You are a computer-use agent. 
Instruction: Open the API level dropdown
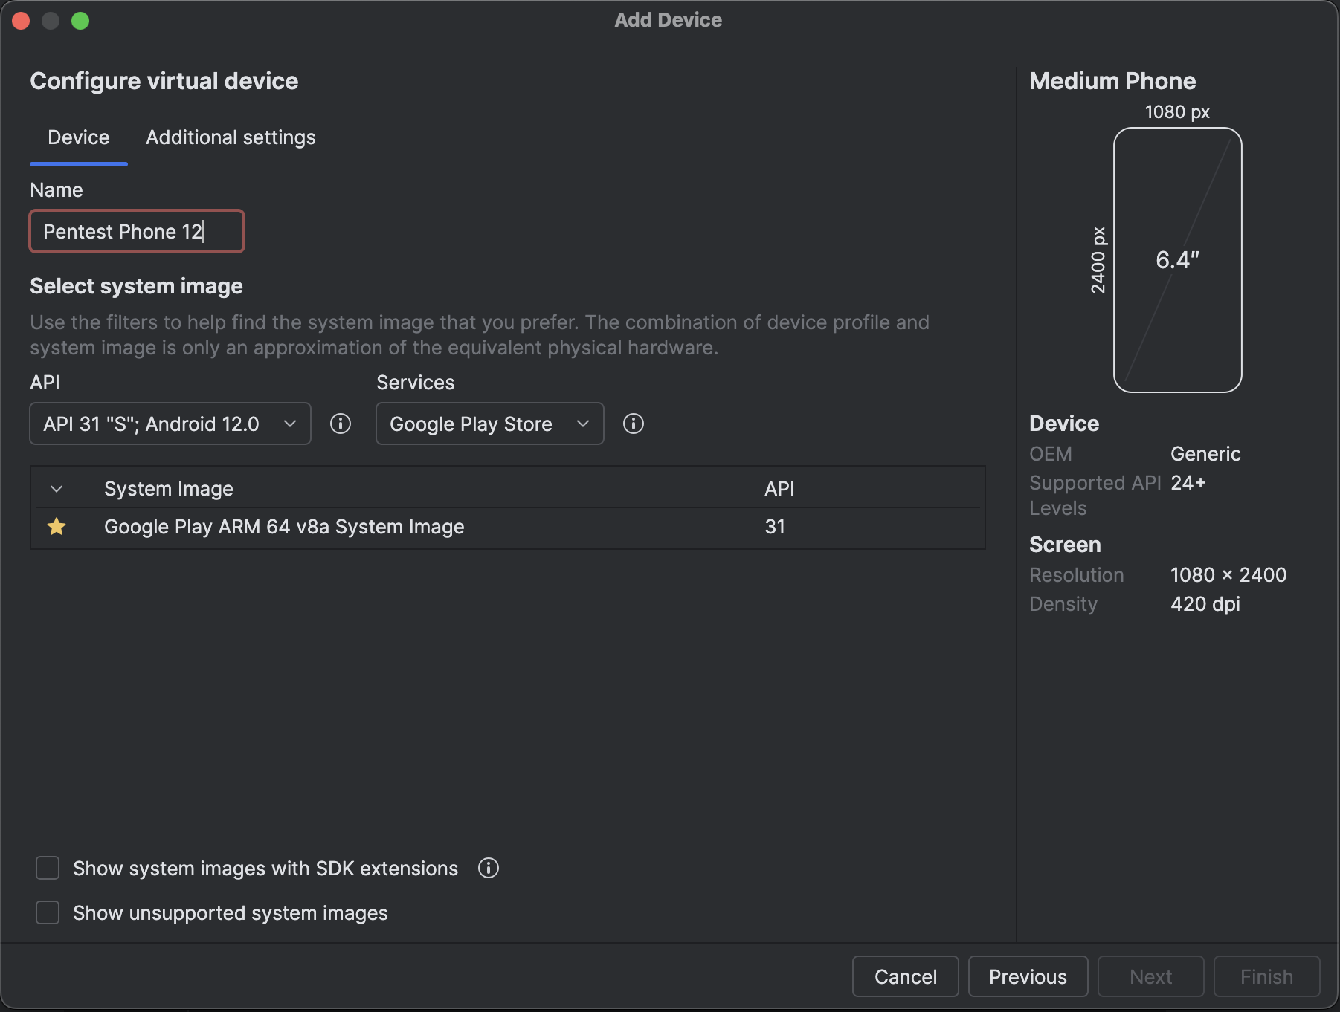coord(170,424)
